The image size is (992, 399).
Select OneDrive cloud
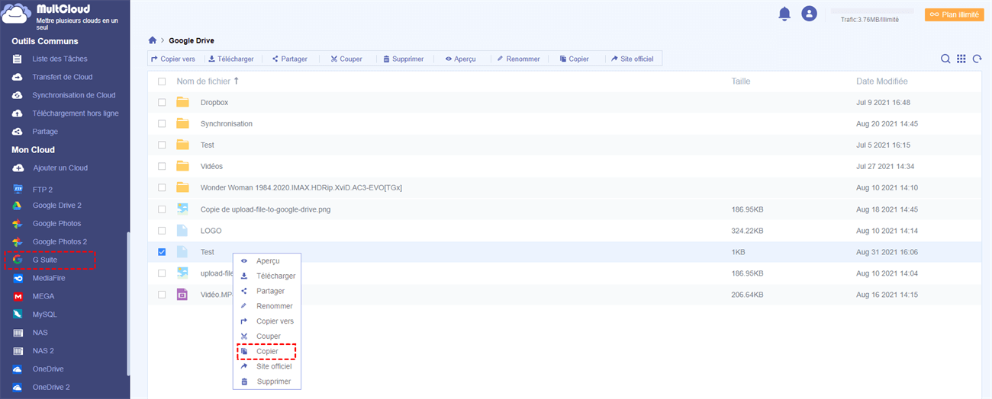click(x=47, y=369)
